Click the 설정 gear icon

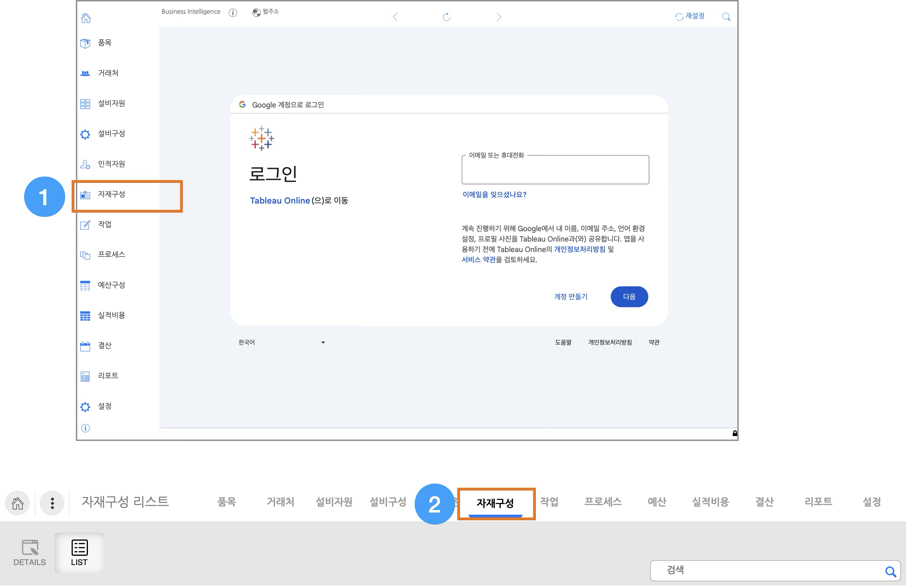85,407
